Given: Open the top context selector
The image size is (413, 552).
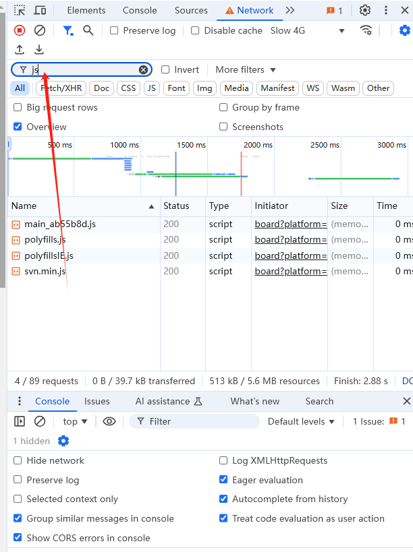Looking at the screenshot, I should click(x=75, y=421).
